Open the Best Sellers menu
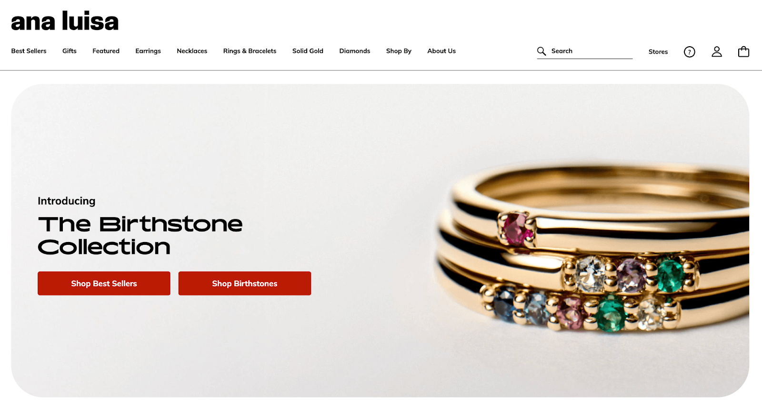 [29, 51]
